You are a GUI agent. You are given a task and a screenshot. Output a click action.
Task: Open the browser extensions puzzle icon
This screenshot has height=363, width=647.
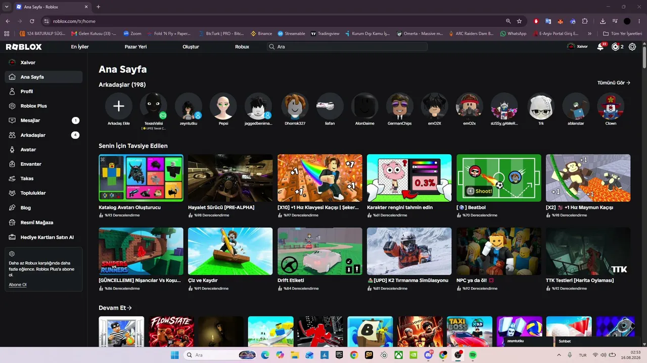585,21
